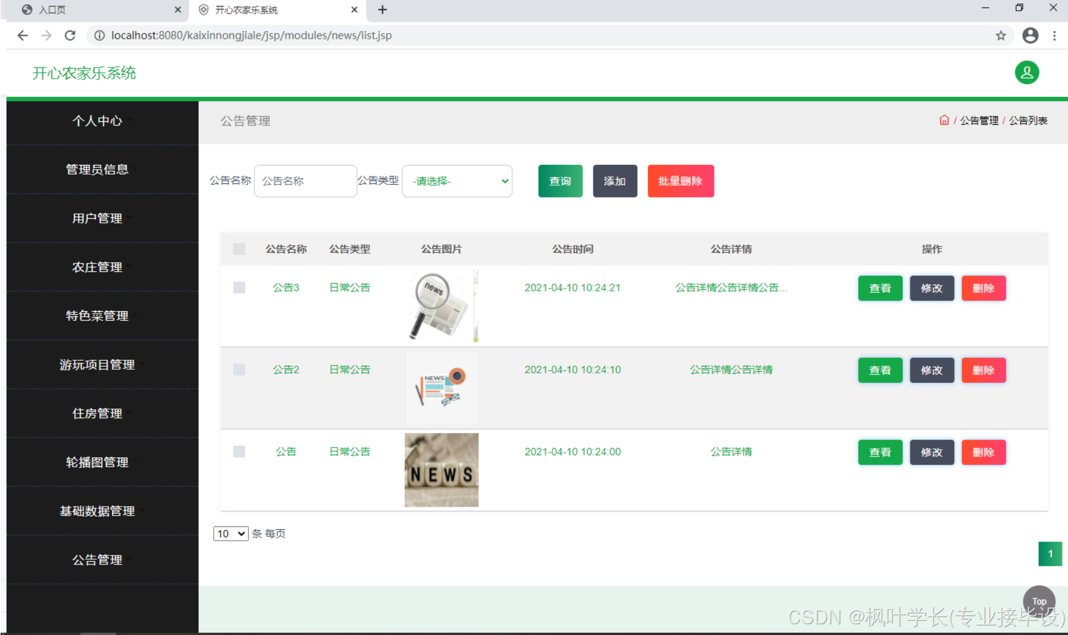Click 修改 for the 公告2 row
Screen dimensions: 1068x635
[932, 370]
